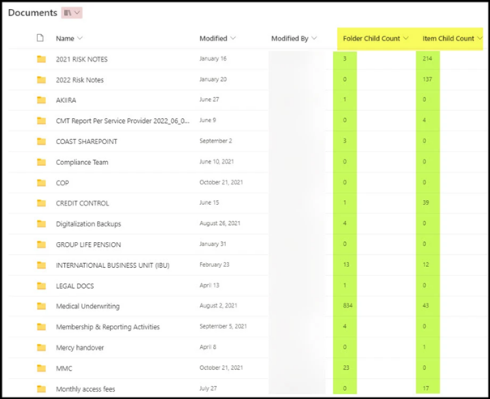Open the Modified column dropdown
The height and width of the screenshot is (399, 490).
(232, 38)
